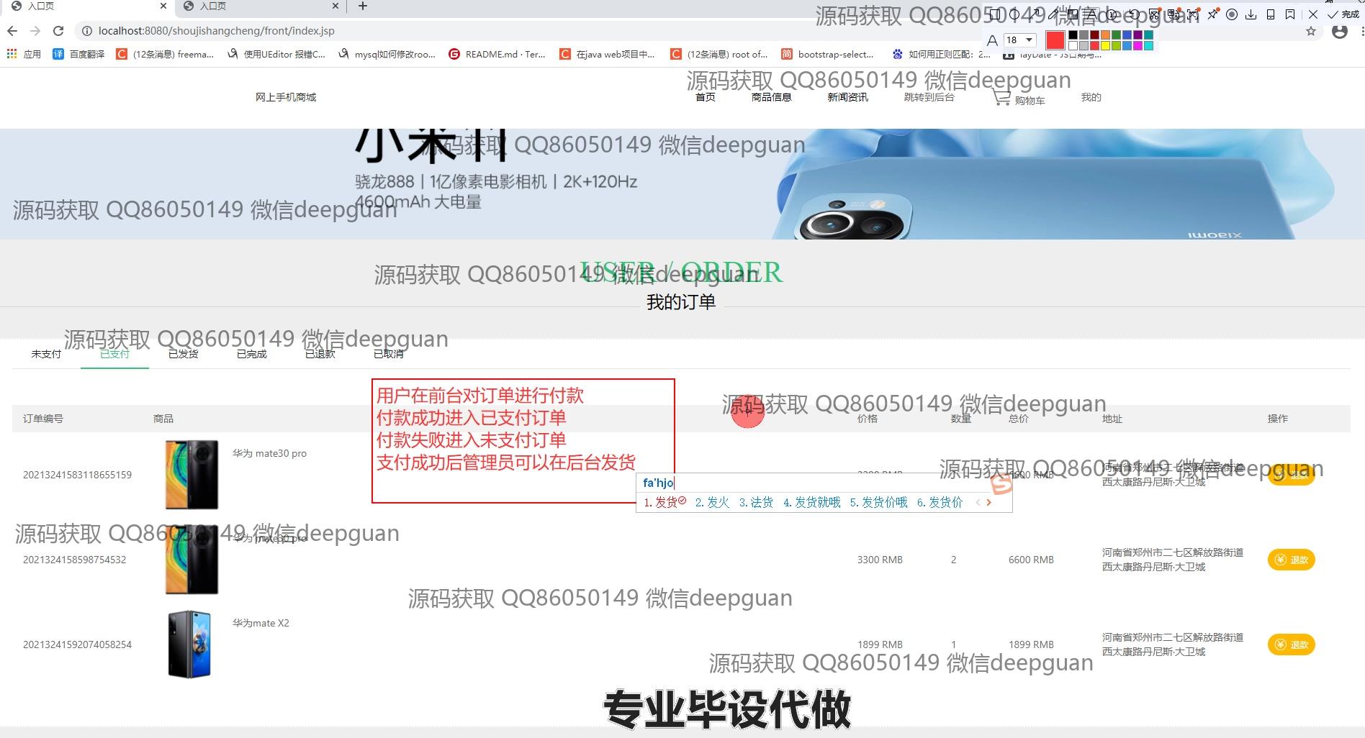1365x738 pixels.
Task: Reload the page with refresh button
Action: 58,31
